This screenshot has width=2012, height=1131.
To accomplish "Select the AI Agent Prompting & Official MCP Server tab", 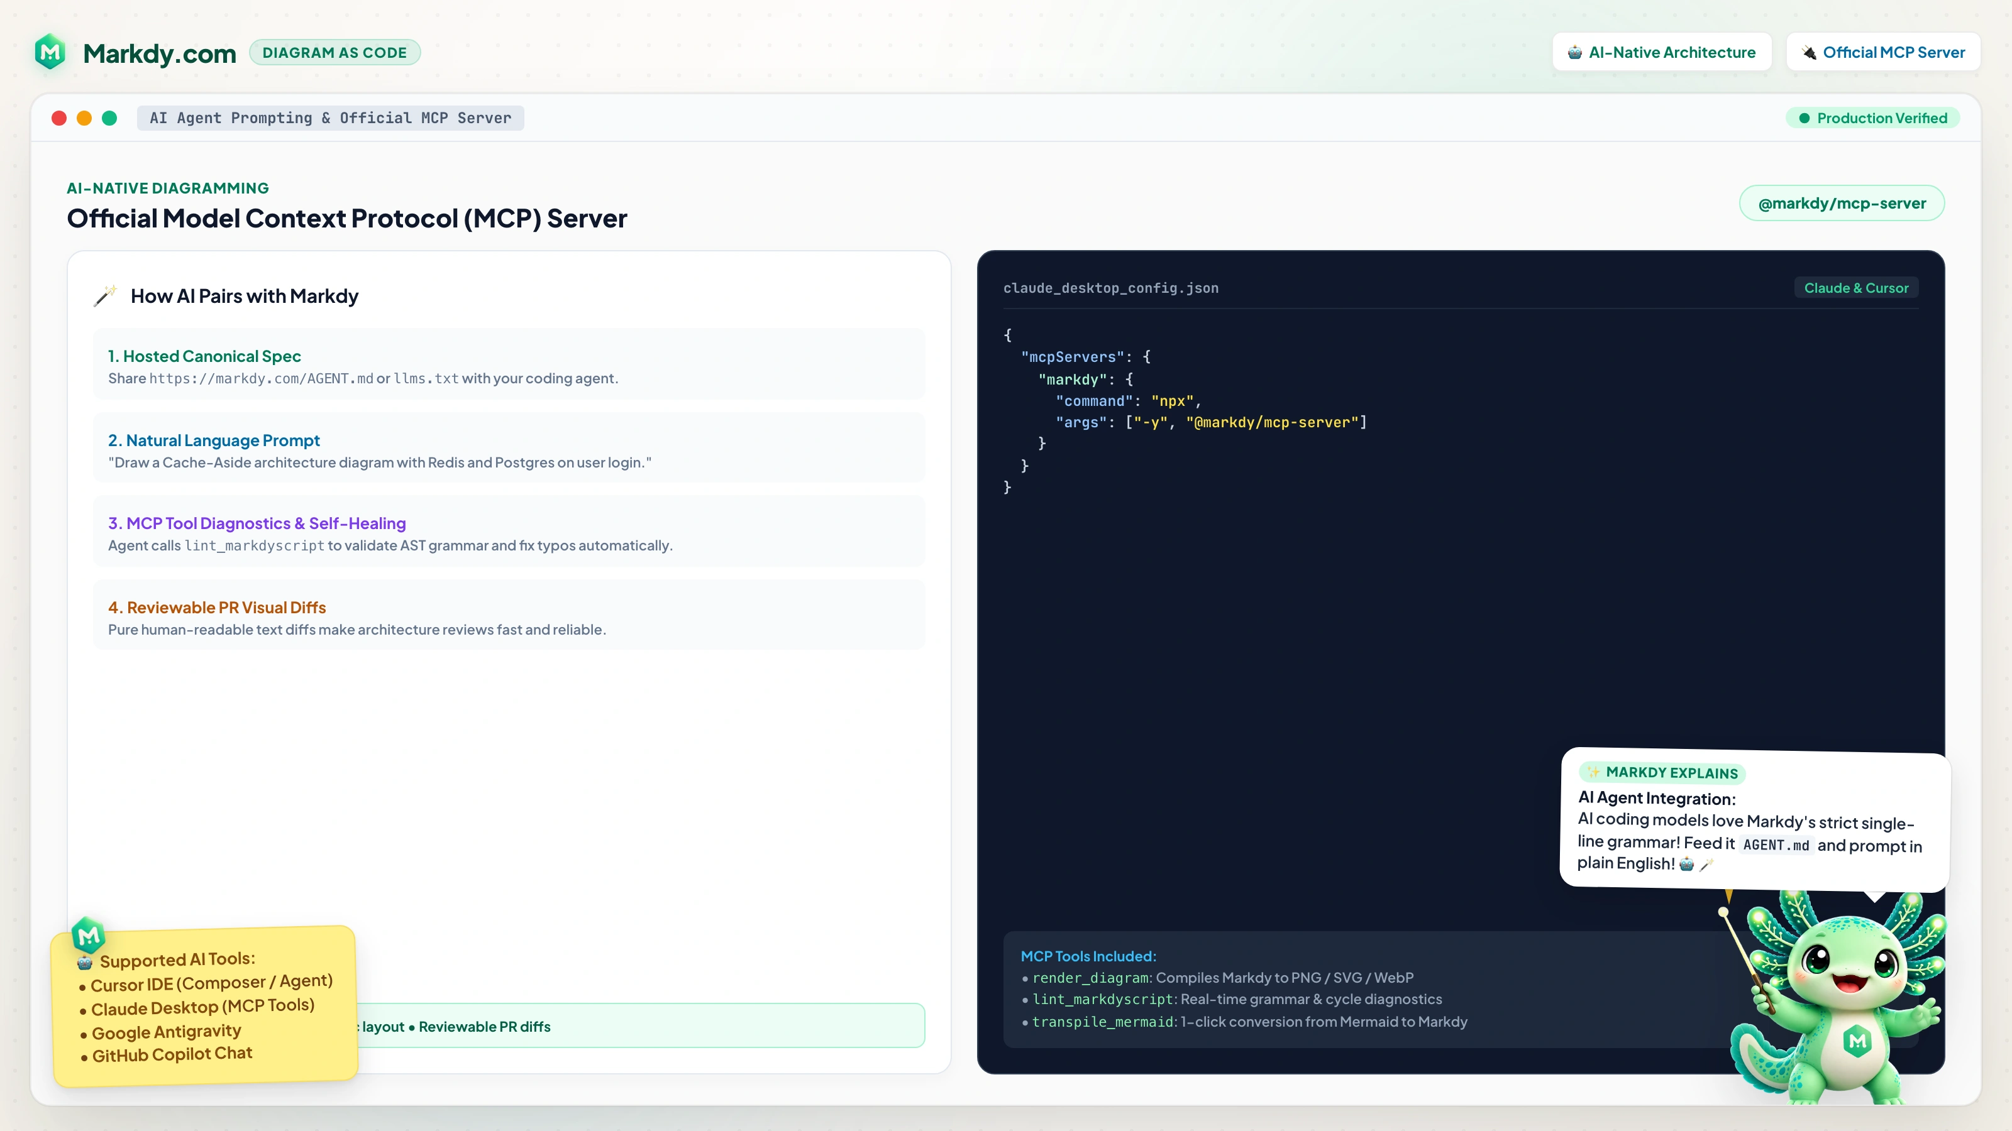I will [330, 118].
